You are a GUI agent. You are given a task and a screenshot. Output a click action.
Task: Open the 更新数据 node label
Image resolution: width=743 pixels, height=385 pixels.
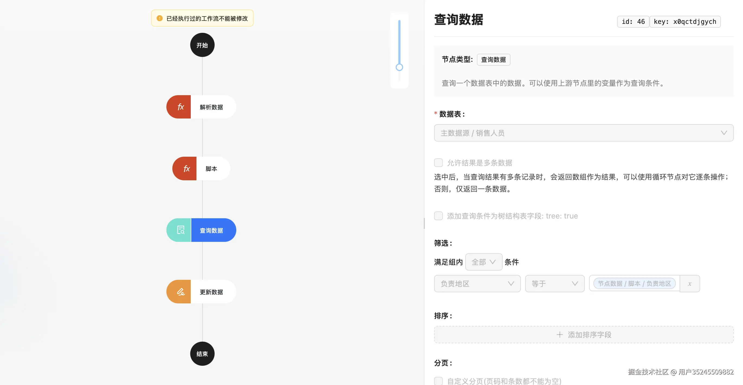point(211,292)
